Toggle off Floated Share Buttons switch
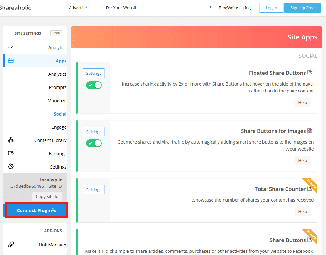Viewport: 326px width, 255px height. click(x=94, y=85)
